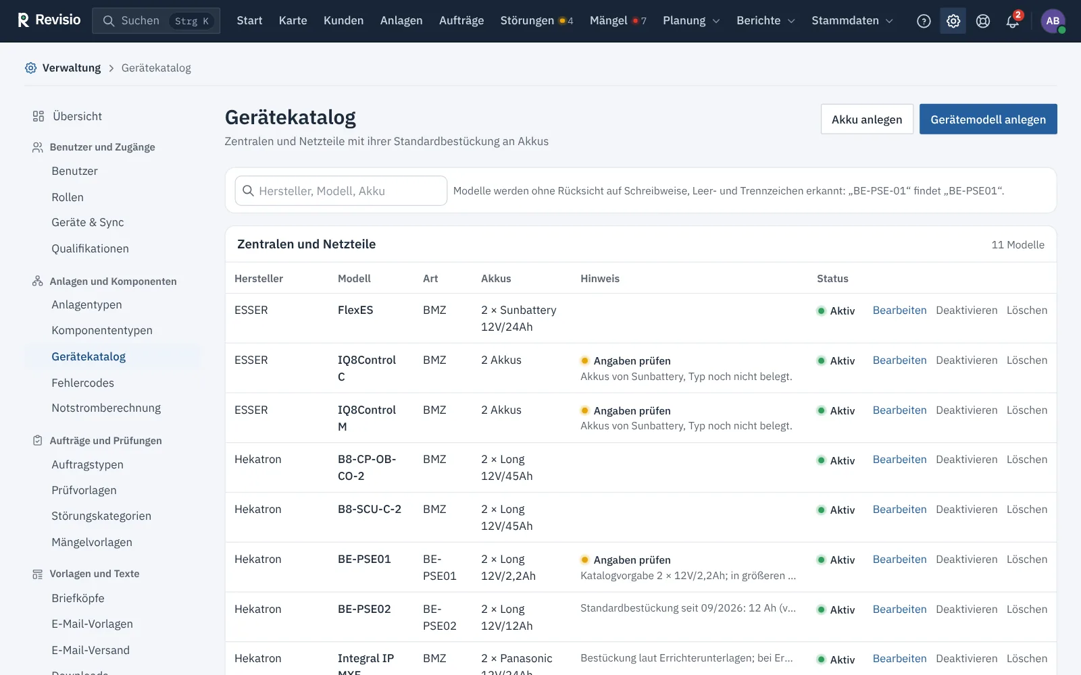Click the Akku anlegen button
The height and width of the screenshot is (675, 1081).
(867, 119)
